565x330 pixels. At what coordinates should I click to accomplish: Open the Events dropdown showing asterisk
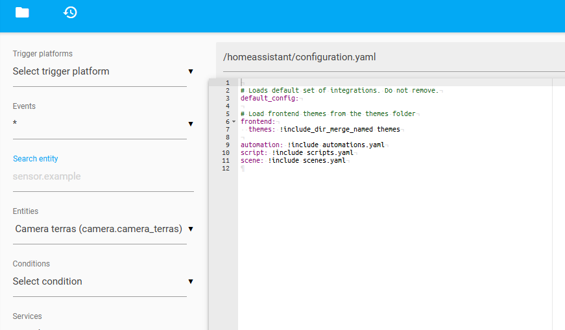103,124
